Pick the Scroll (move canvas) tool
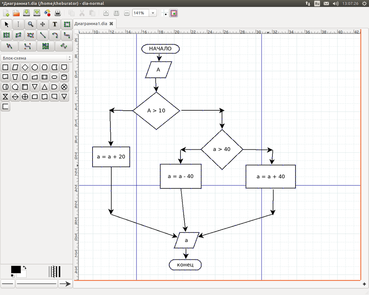The image size is (369, 295). (43, 24)
